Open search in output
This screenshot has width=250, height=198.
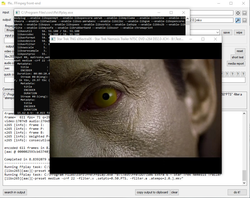click(x=15, y=192)
